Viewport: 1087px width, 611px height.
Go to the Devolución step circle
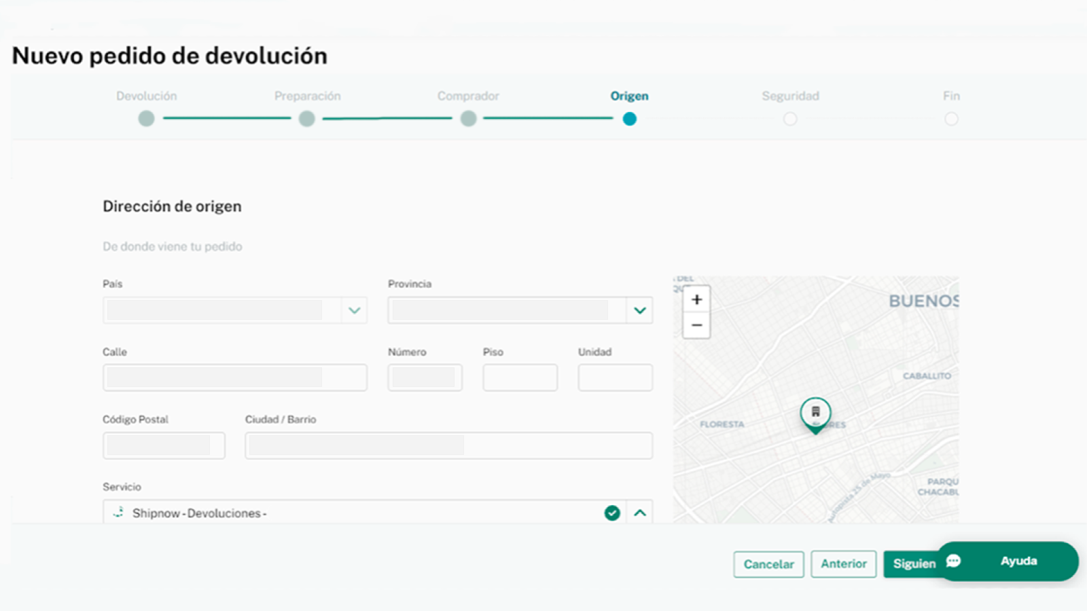pos(146,119)
